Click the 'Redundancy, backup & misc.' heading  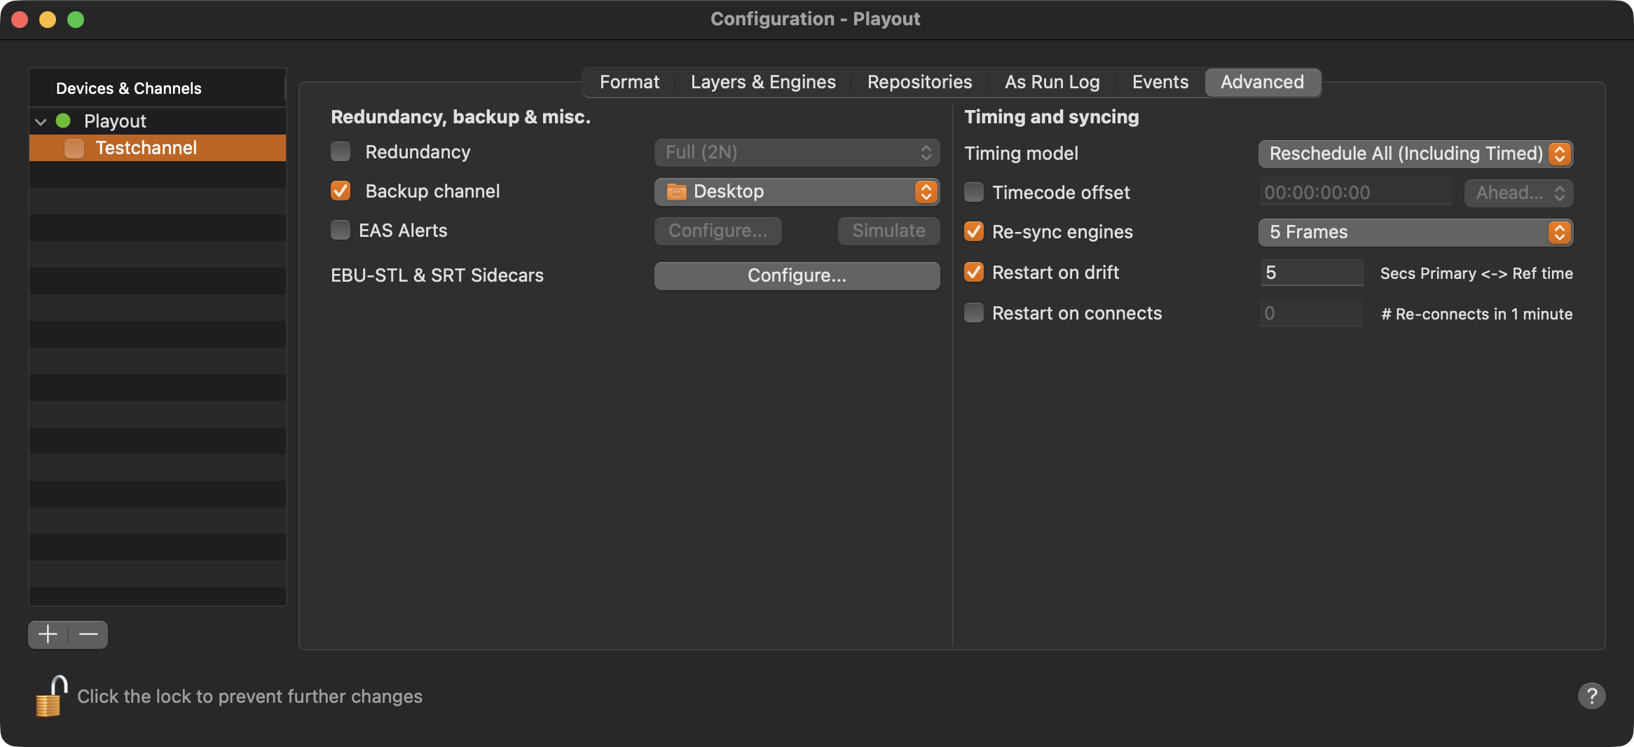[x=460, y=117]
